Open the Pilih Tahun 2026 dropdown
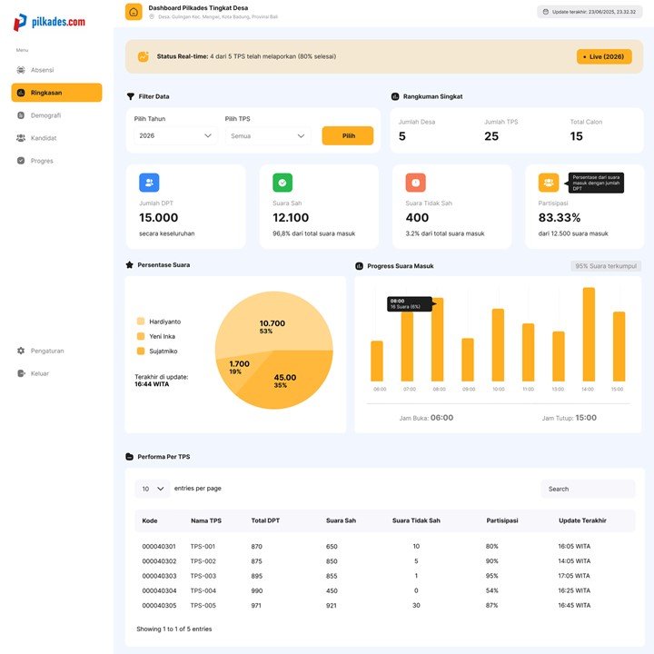654x654 pixels. click(x=175, y=135)
